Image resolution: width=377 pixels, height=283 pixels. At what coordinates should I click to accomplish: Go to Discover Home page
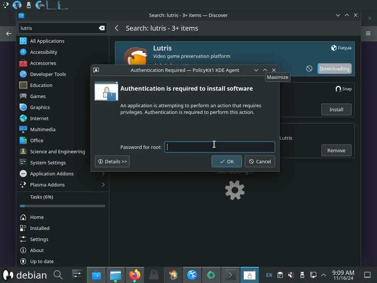(63, 217)
